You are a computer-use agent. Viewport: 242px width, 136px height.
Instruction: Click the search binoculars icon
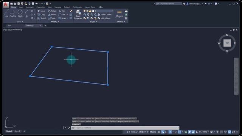(184, 3)
